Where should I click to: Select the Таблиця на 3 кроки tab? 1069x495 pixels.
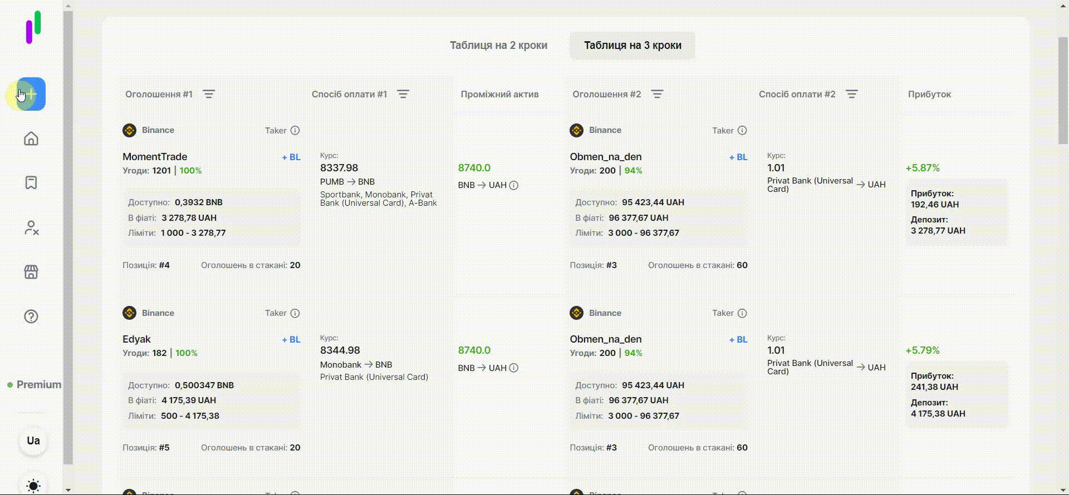click(632, 46)
